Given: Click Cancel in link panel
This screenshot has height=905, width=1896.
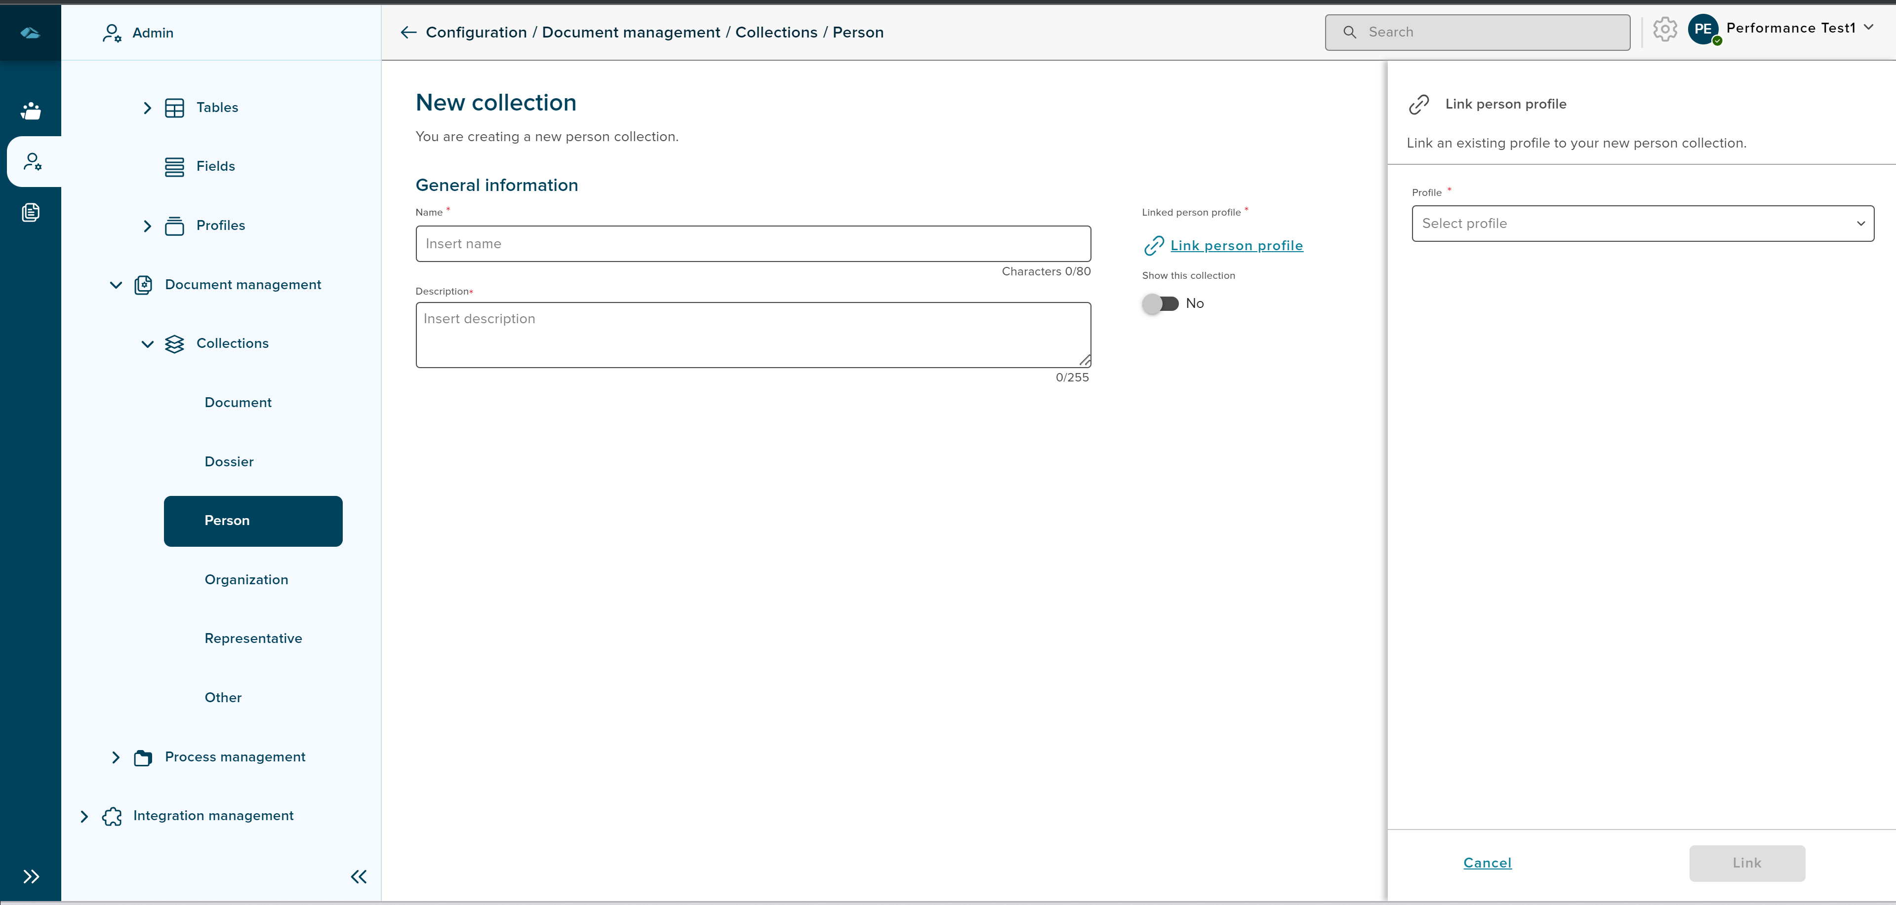Looking at the screenshot, I should 1487,863.
